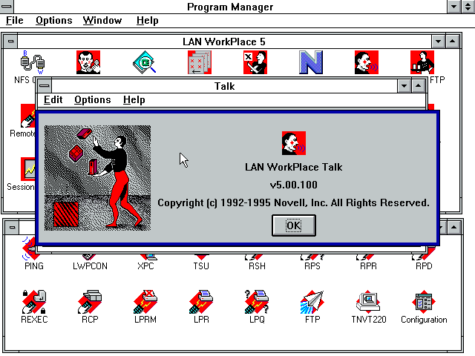Screen dimensions: 475x356
Task: Maximize the LAN WorkPlace 5 group window
Action: [x=453, y=42]
